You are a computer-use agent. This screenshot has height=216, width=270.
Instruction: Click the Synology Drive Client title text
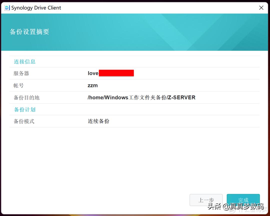pos(36,8)
